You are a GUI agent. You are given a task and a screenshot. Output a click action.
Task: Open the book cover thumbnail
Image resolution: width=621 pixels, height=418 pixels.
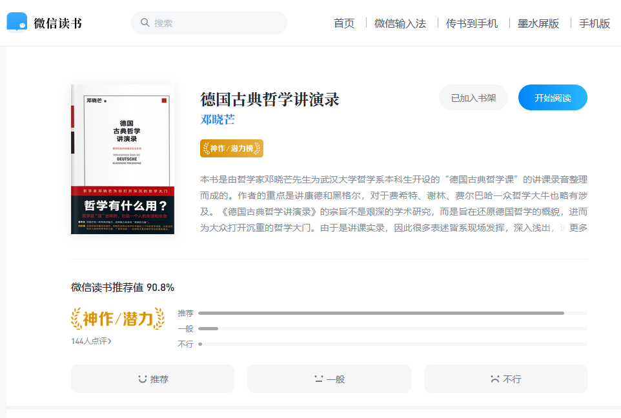123,159
